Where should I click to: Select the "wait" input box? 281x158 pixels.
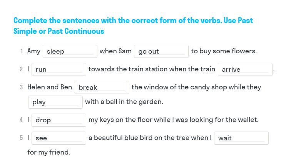(x=241, y=138)
